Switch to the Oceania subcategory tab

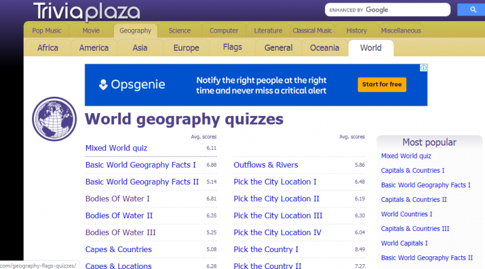324,48
